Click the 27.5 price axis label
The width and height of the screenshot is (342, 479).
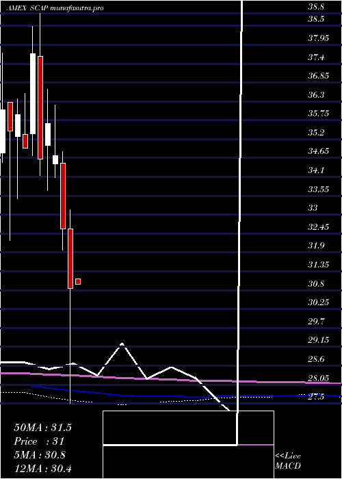point(316,396)
